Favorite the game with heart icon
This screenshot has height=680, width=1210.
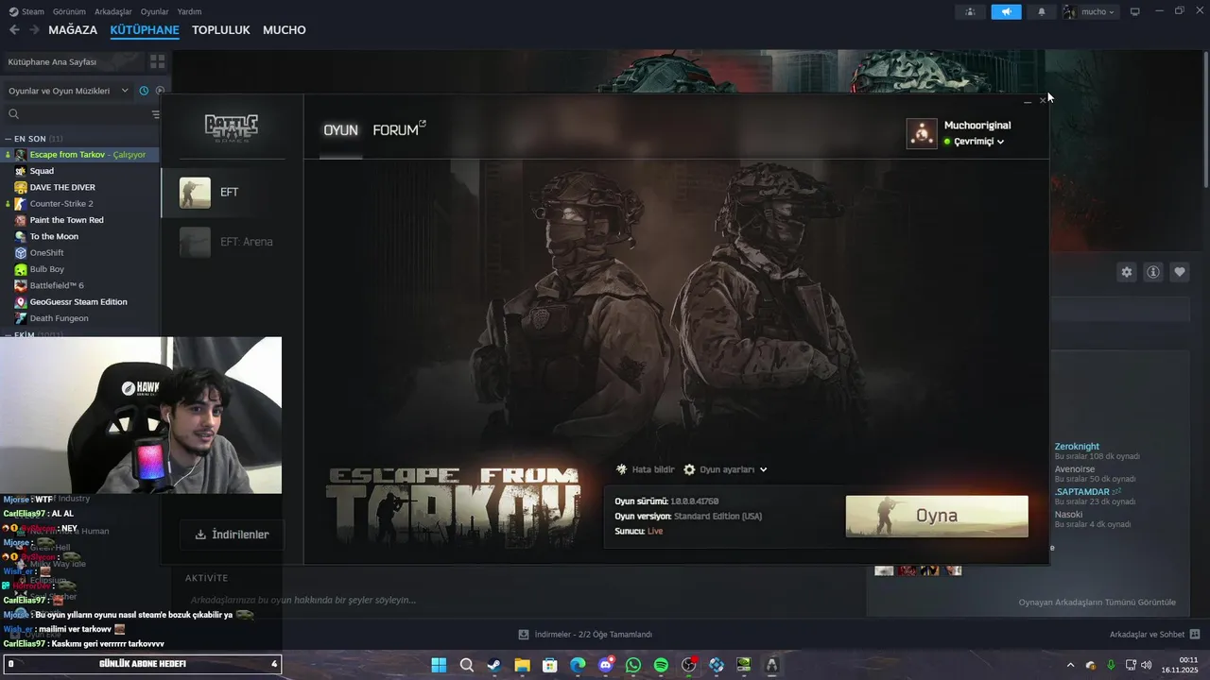click(x=1180, y=272)
